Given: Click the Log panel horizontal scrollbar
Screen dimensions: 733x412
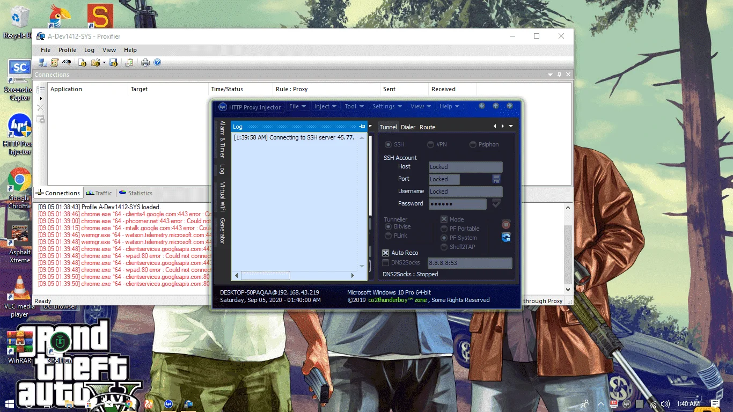Looking at the screenshot, I should point(295,275).
